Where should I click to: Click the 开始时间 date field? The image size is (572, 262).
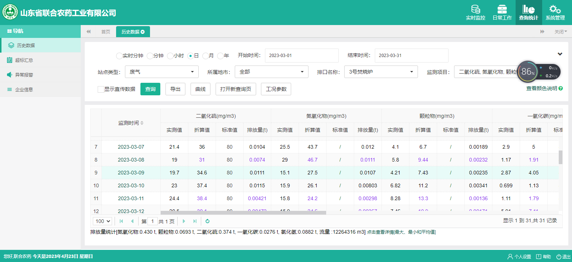click(301, 56)
